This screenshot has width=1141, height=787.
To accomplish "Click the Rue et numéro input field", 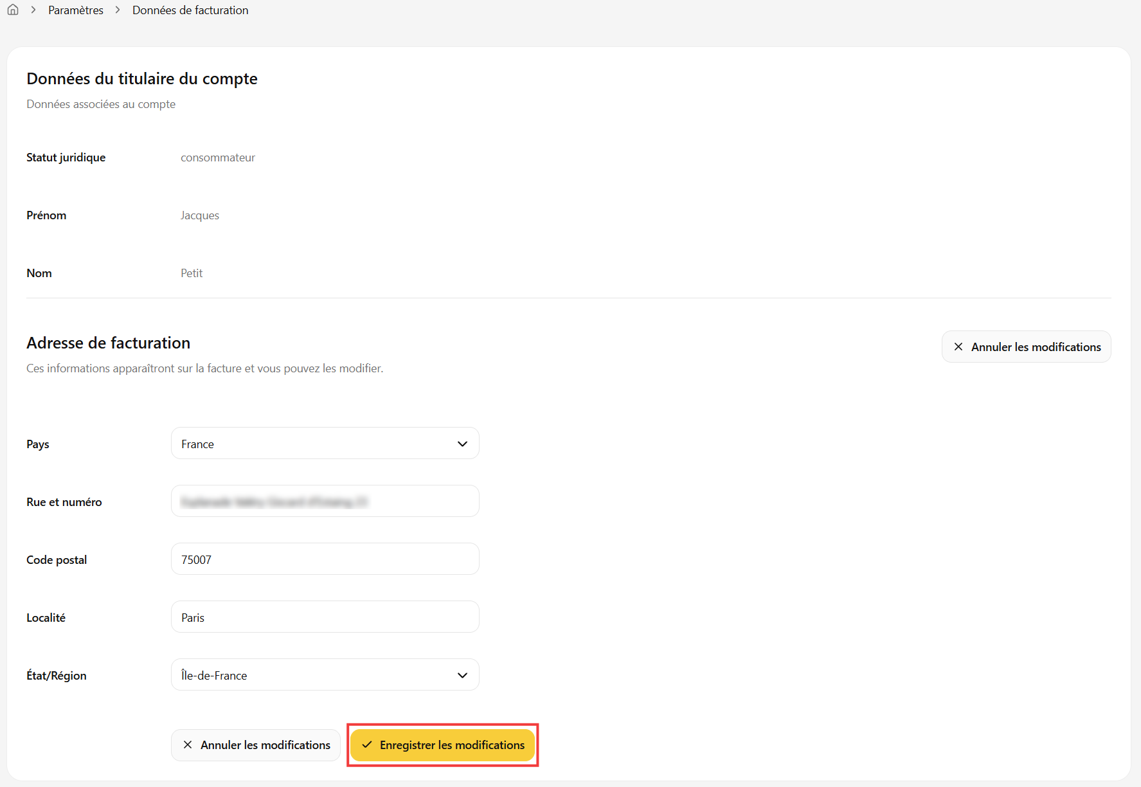I will coord(325,501).
